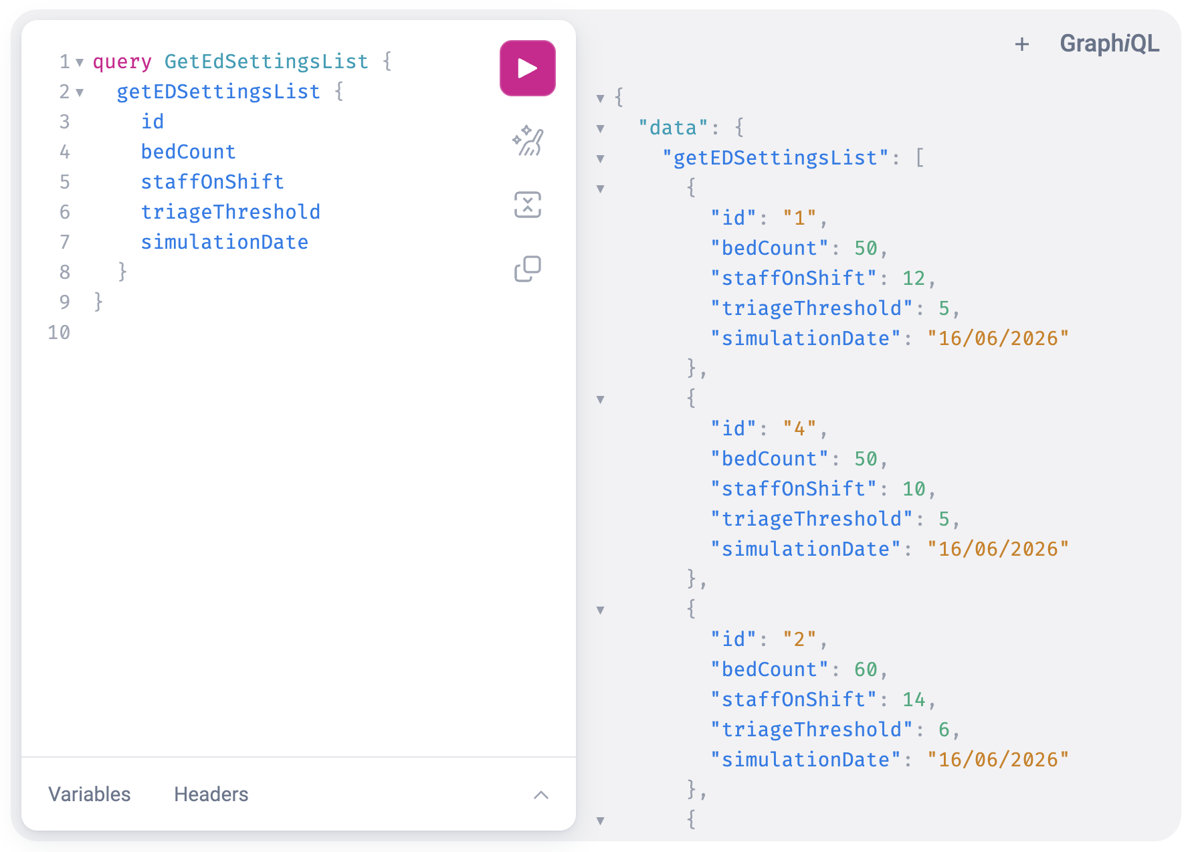
Task: Click the GetEdSettingsList operation name
Action: [266, 62]
